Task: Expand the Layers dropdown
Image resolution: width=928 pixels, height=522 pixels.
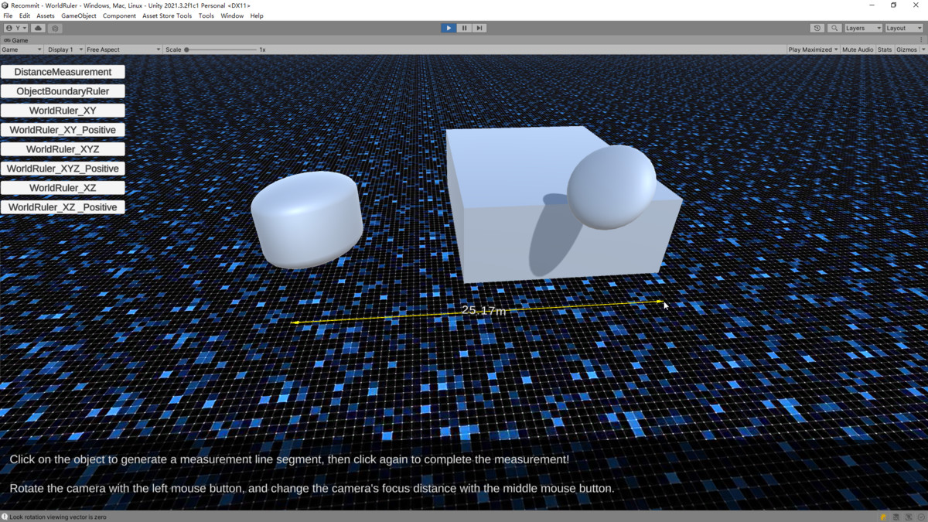Action: click(x=862, y=29)
